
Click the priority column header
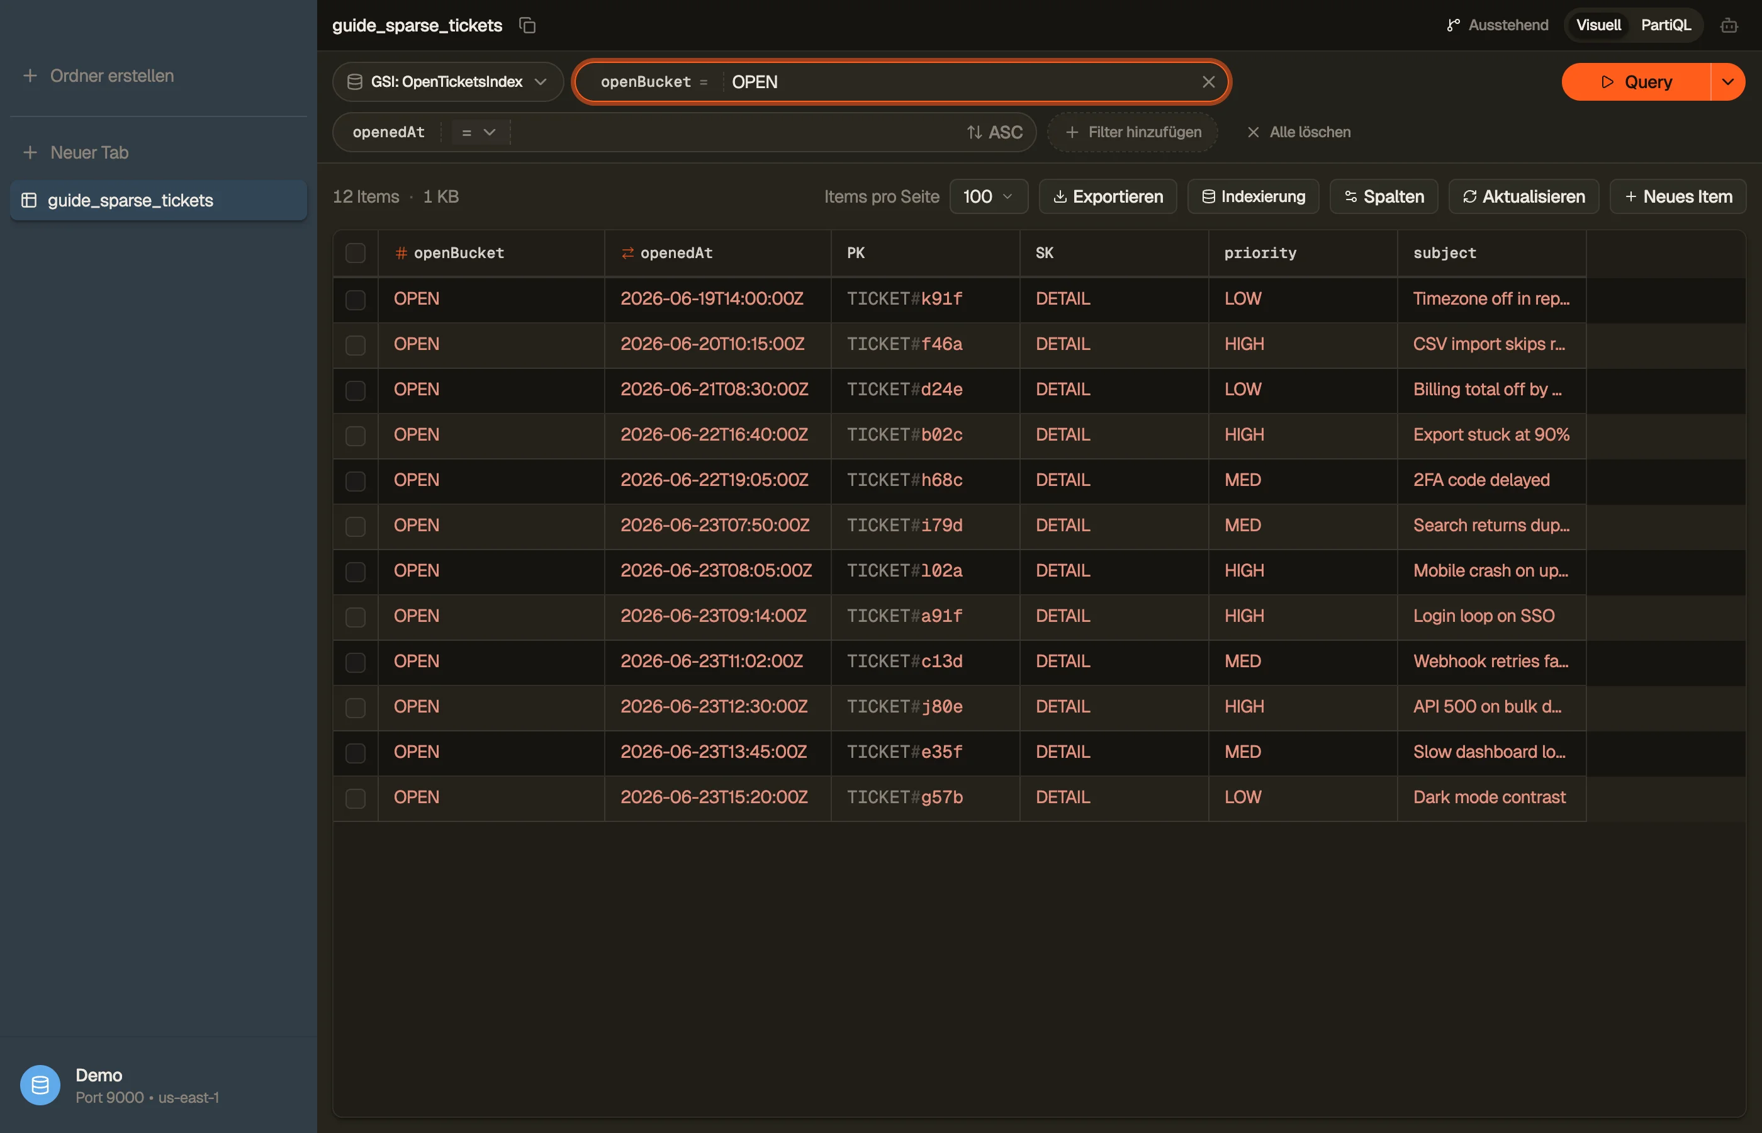coord(1303,253)
